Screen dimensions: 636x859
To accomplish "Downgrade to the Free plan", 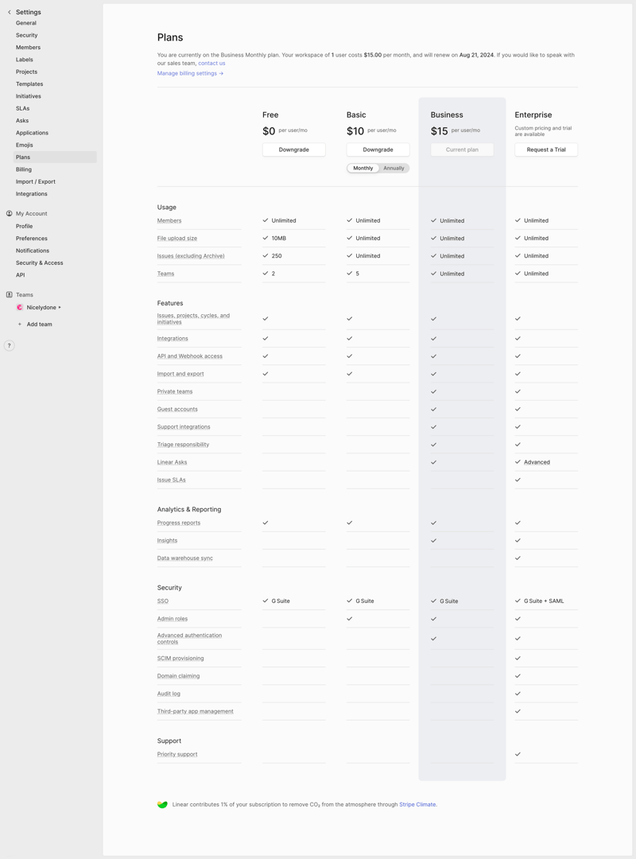I will click(x=293, y=149).
